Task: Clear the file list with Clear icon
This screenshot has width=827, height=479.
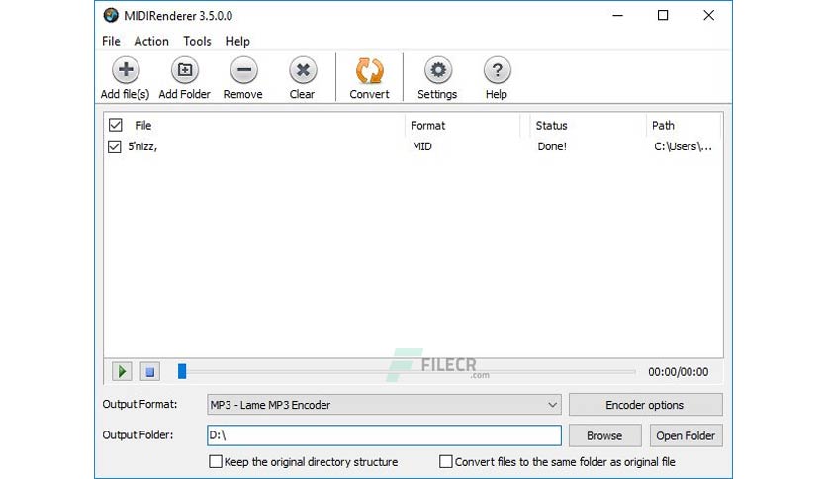Action: click(x=303, y=70)
